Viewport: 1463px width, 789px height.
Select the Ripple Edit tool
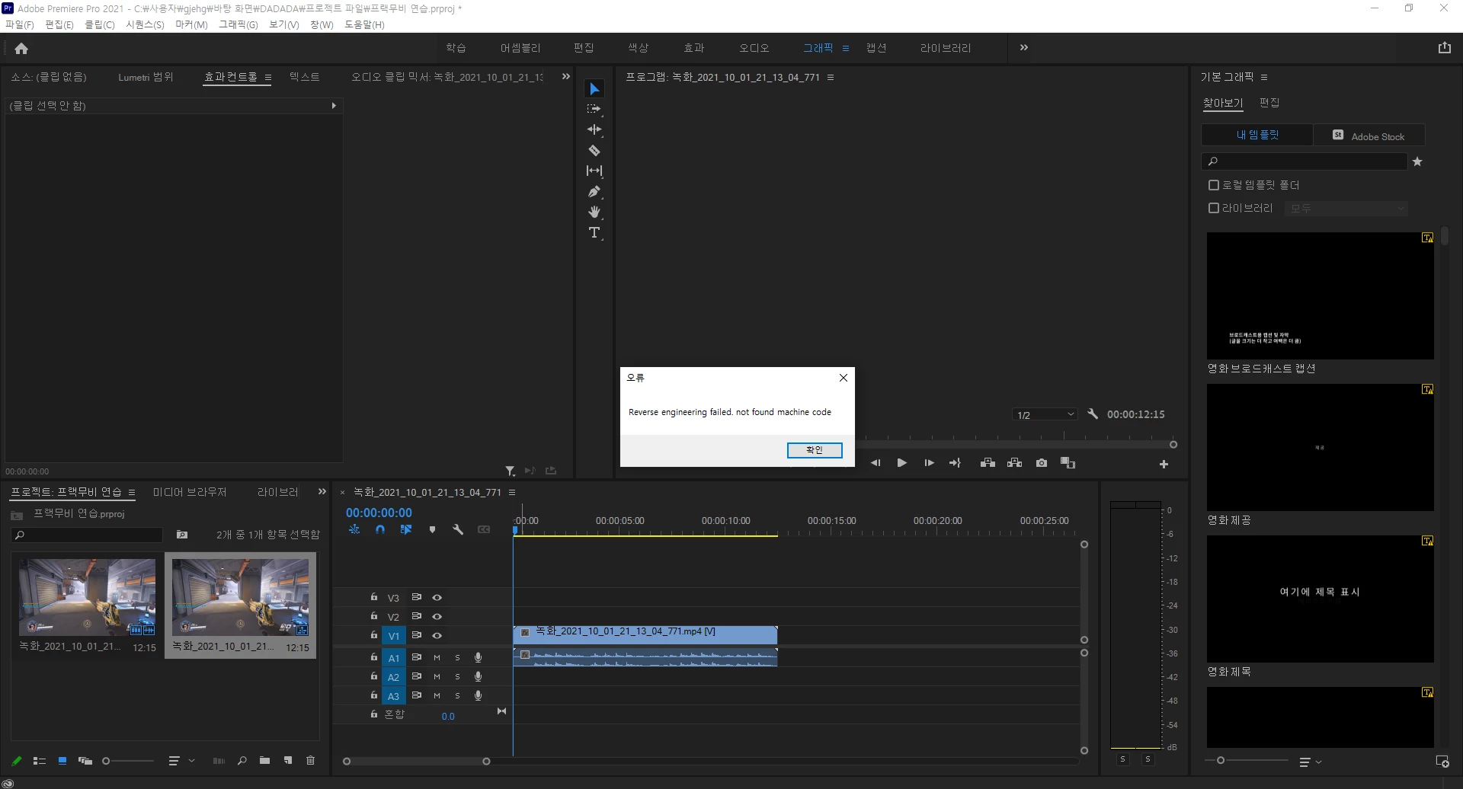click(x=594, y=130)
